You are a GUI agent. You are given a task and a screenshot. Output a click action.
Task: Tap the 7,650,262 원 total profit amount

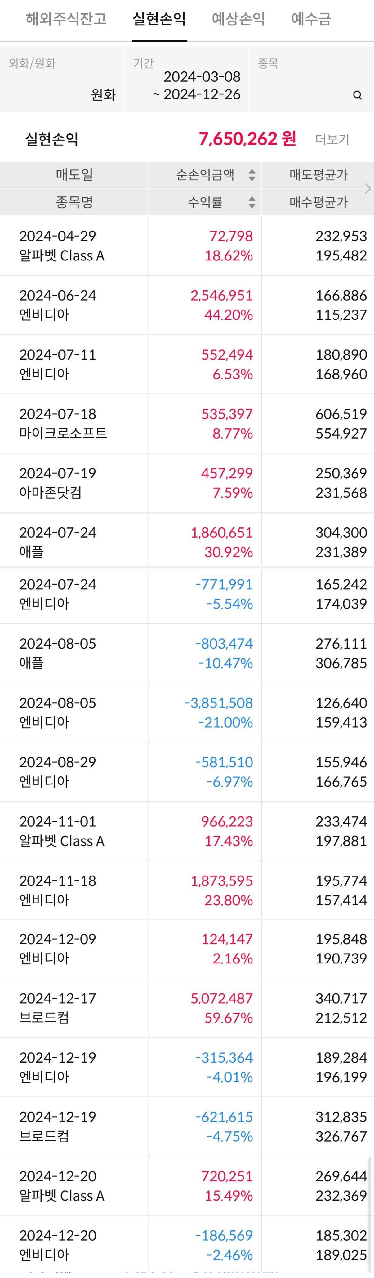[x=247, y=138]
